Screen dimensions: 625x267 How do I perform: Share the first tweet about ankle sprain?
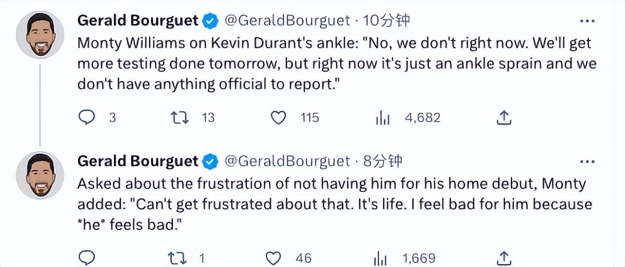(x=504, y=117)
